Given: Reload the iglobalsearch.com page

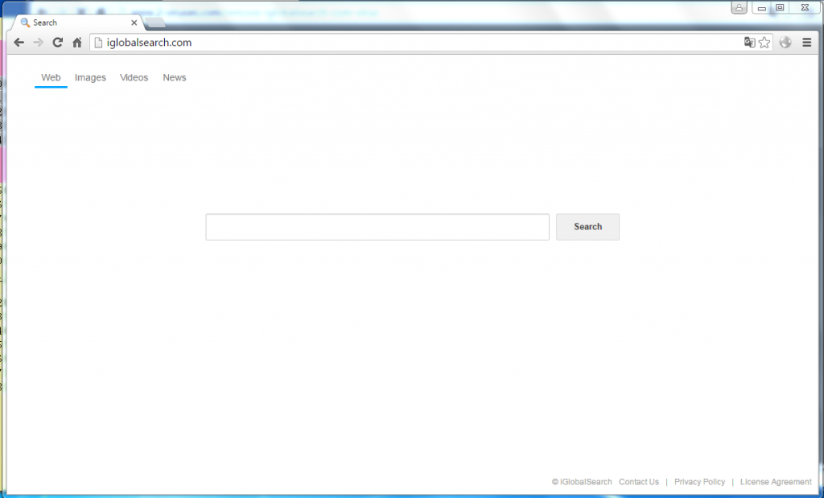Looking at the screenshot, I should point(58,43).
